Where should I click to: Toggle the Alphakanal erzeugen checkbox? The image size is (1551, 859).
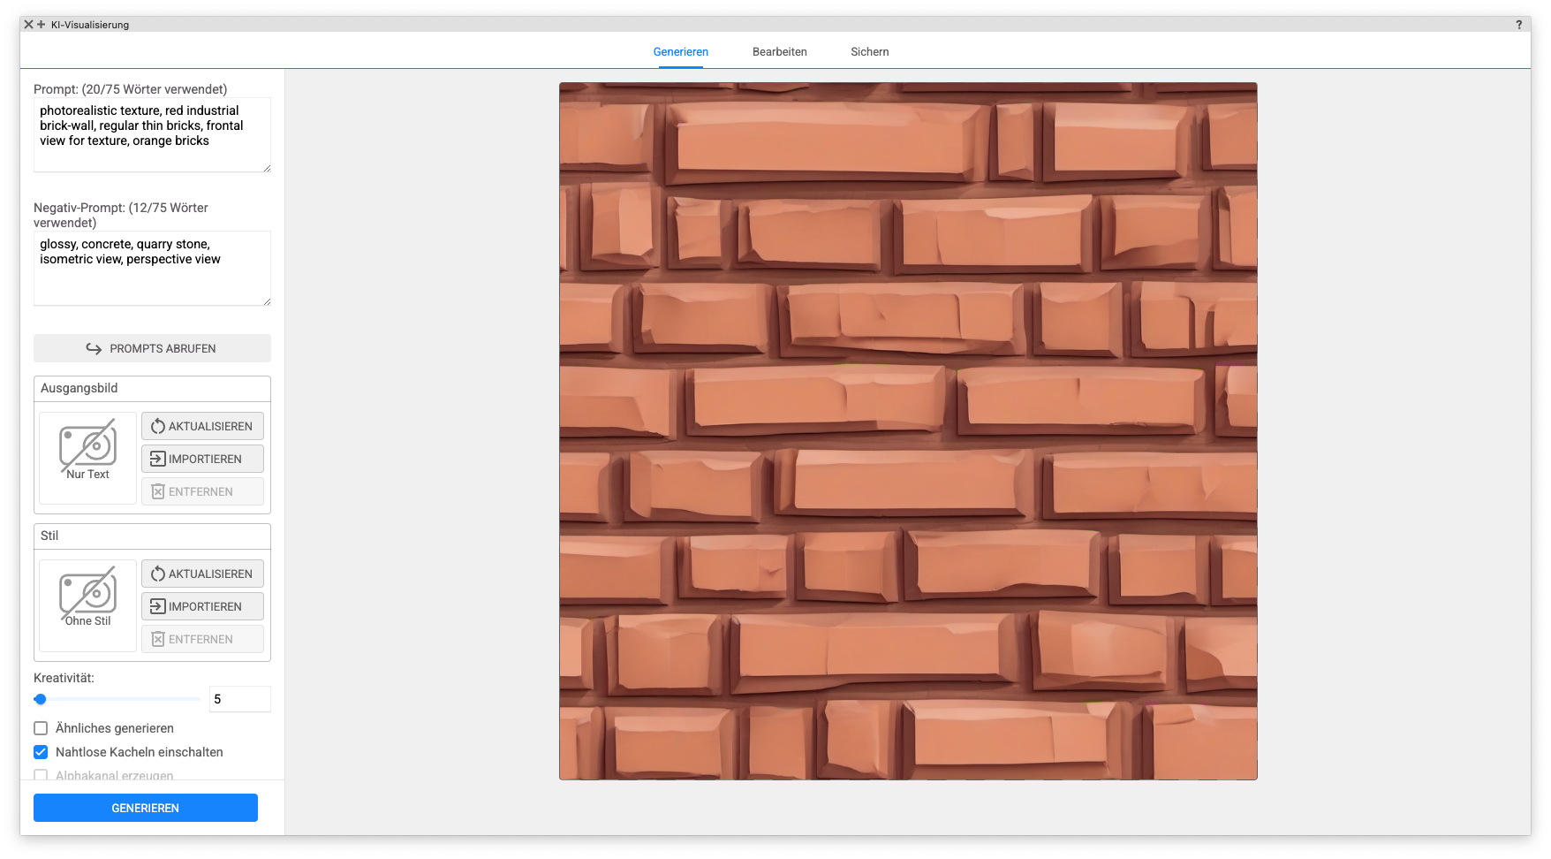[x=41, y=775]
